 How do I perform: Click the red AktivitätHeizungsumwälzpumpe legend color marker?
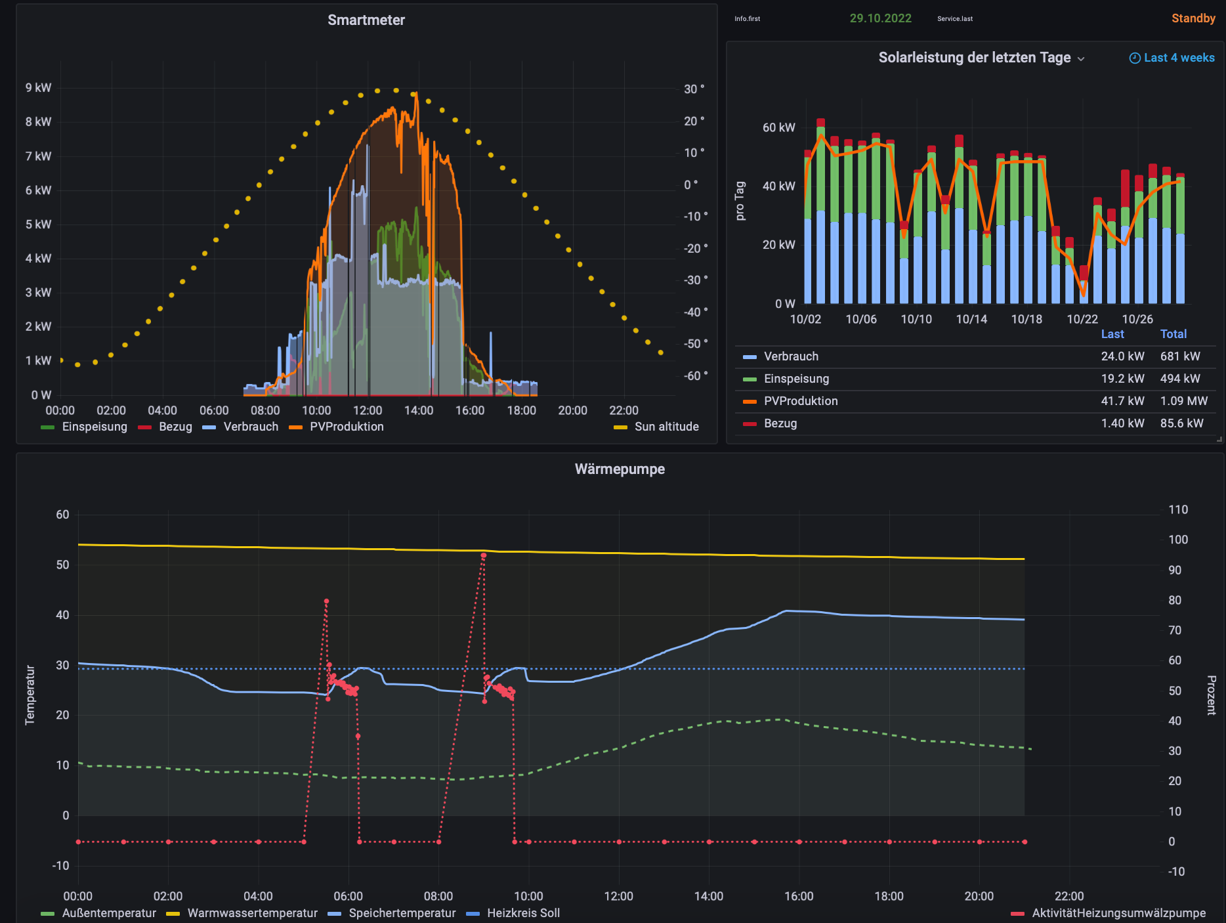1017,913
